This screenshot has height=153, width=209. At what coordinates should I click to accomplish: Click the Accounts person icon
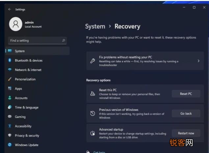[x=10, y=98]
